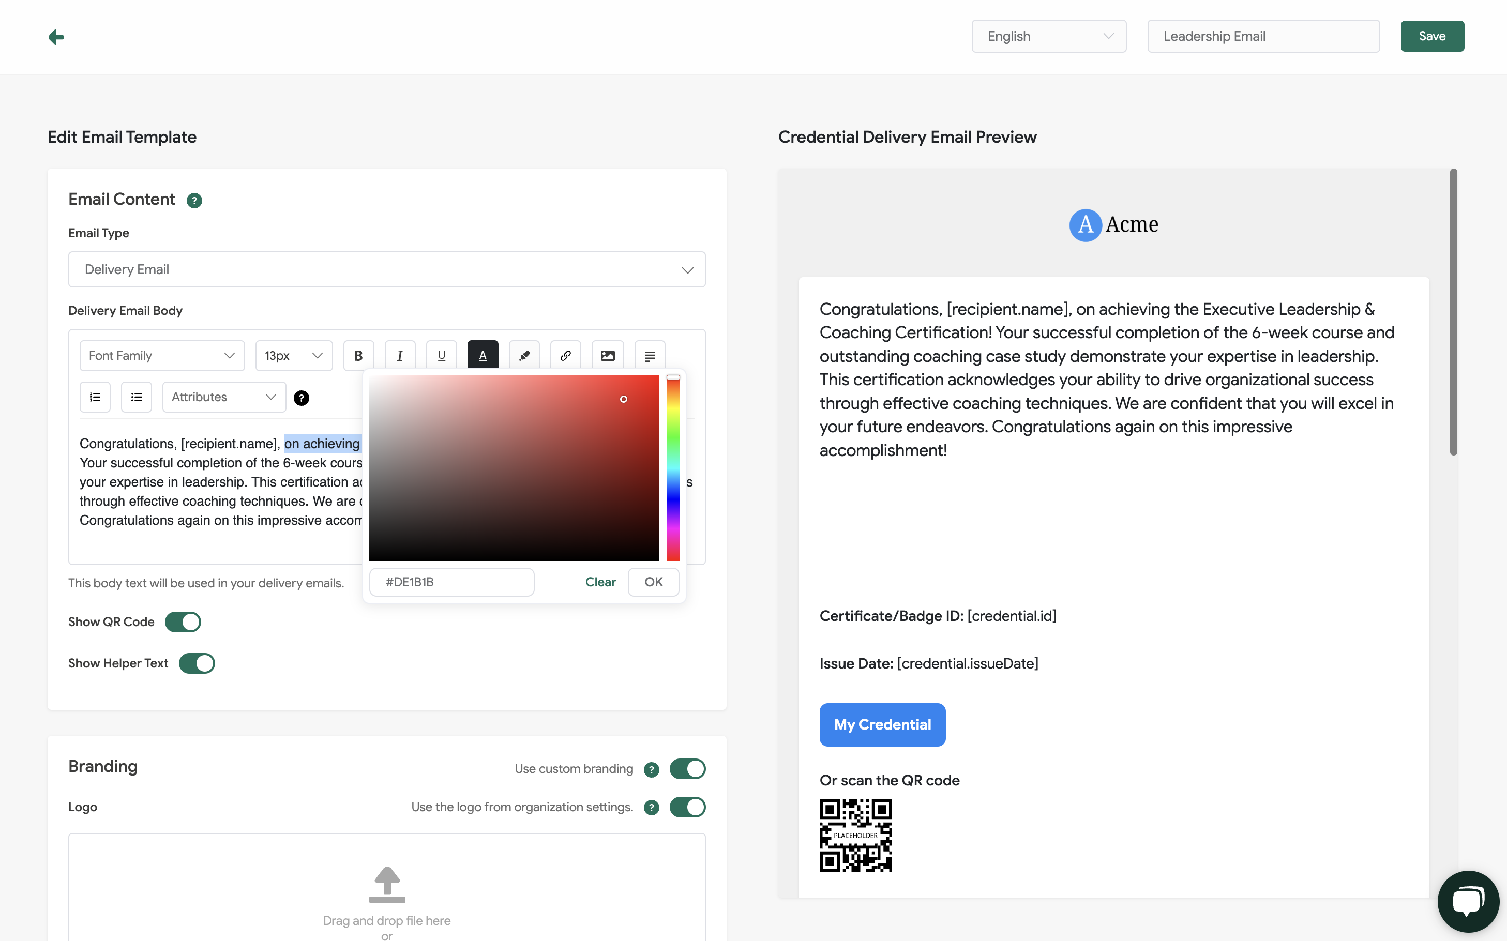The image size is (1507, 941).
Task: Apply bulleted list formatting
Action: pyautogui.click(x=137, y=397)
